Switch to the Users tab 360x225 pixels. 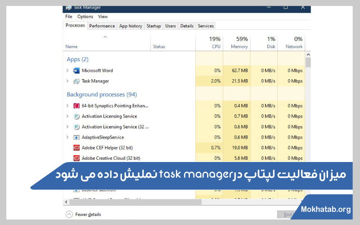pos(171,26)
